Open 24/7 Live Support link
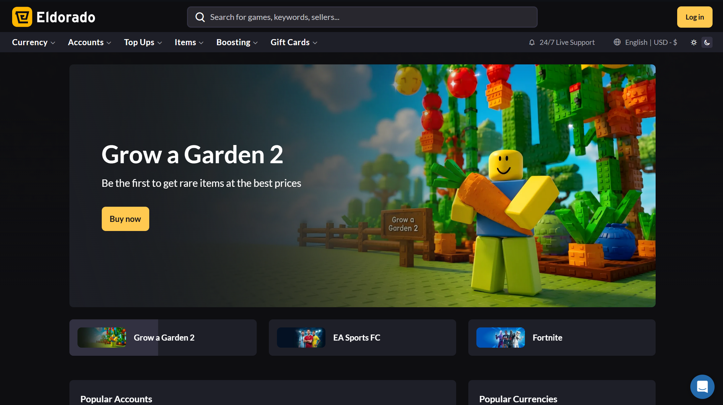 click(562, 42)
